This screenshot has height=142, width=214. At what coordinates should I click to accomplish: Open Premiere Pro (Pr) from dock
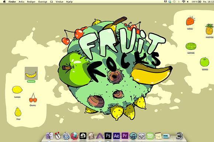tap(125, 136)
